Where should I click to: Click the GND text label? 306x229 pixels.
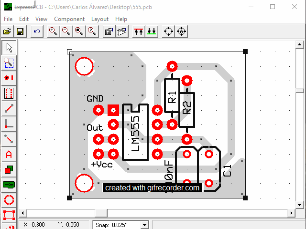coord(95,99)
